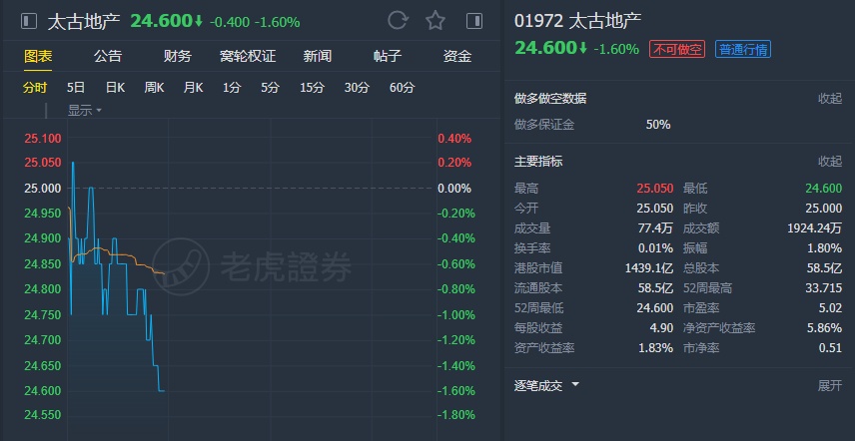Click the 总股本 value 58.5亿
The height and width of the screenshot is (441, 855).
point(824,268)
